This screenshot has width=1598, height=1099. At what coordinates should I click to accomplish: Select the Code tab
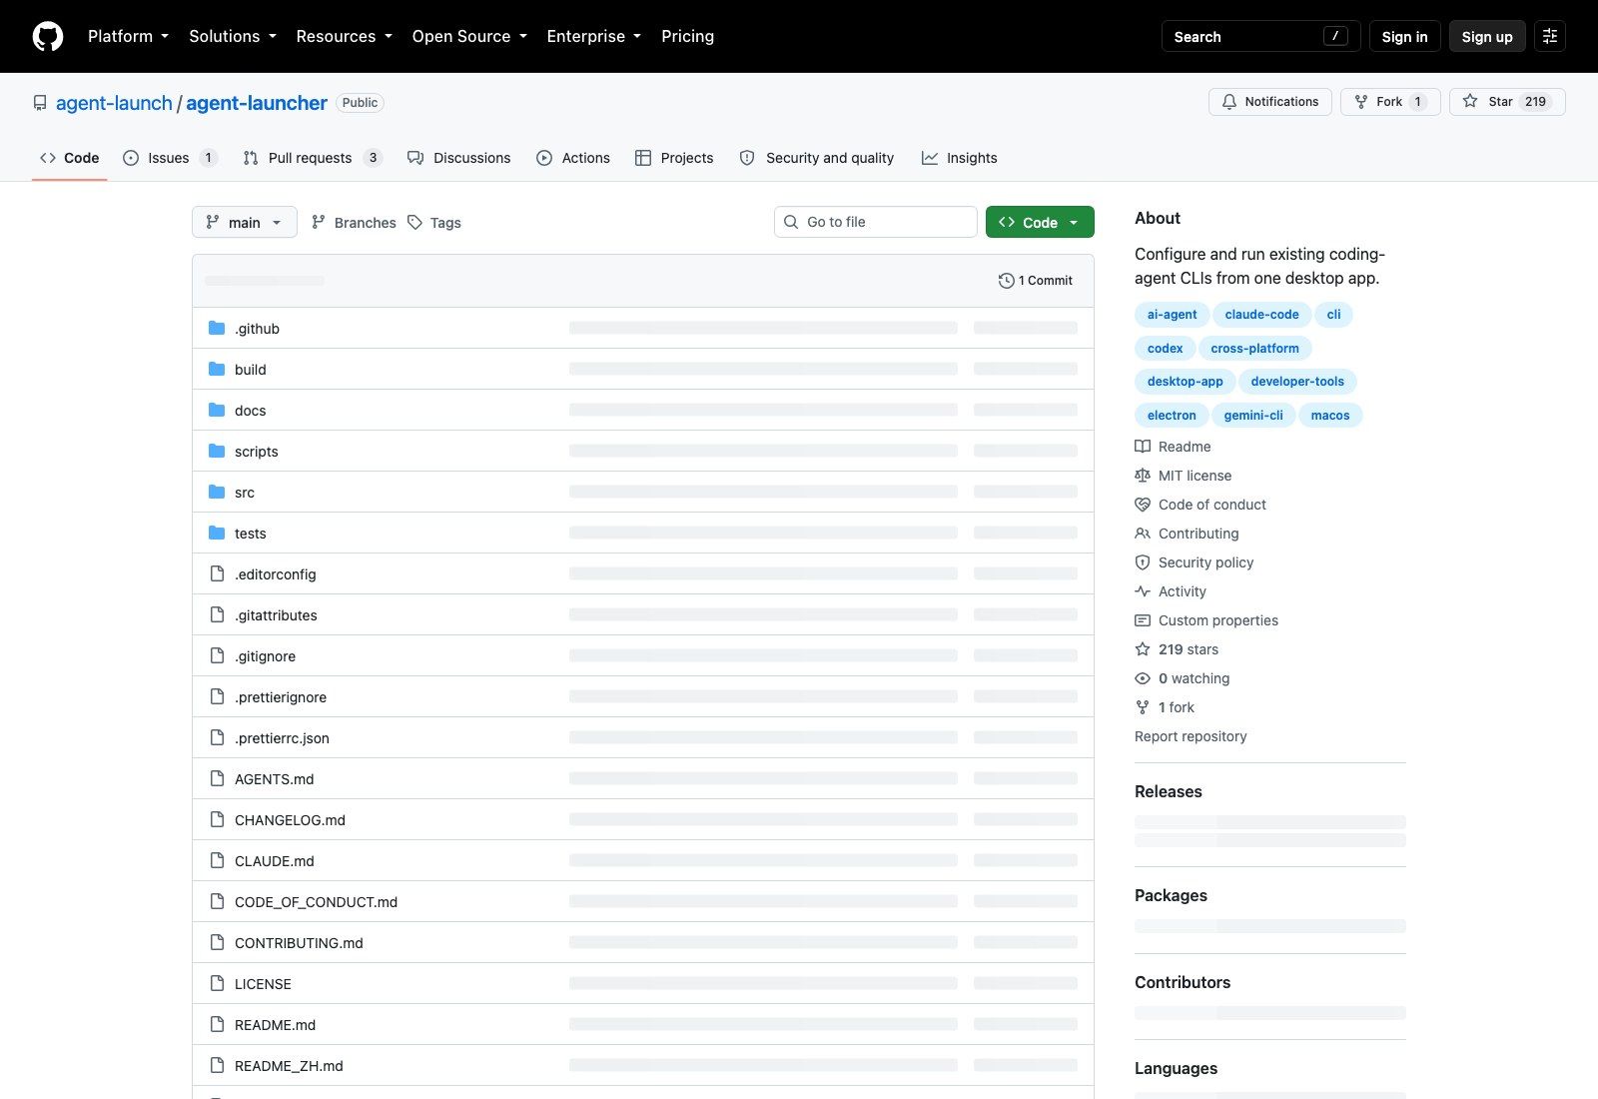(x=70, y=158)
